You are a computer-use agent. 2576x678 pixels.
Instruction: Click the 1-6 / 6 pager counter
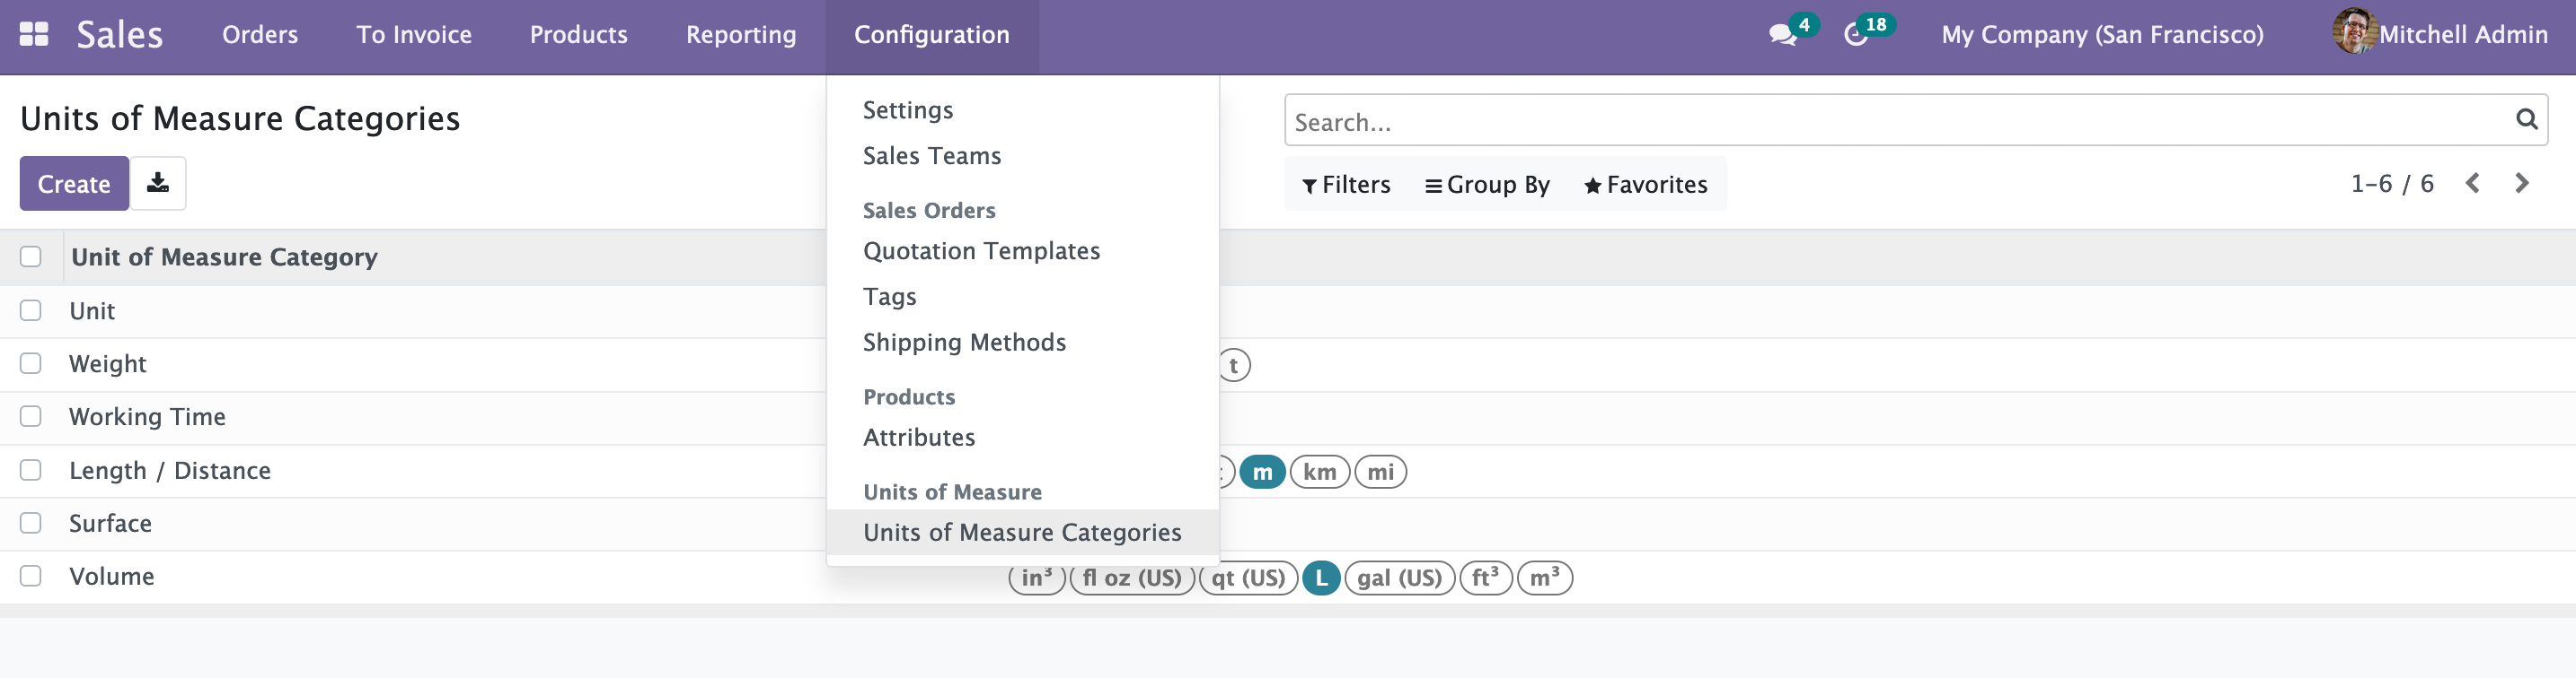point(2391,184)
